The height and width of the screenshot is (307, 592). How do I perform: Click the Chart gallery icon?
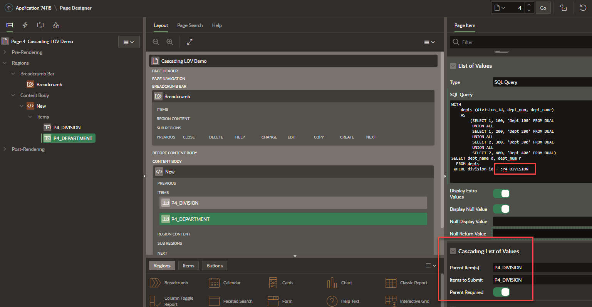tap(332, 283)
